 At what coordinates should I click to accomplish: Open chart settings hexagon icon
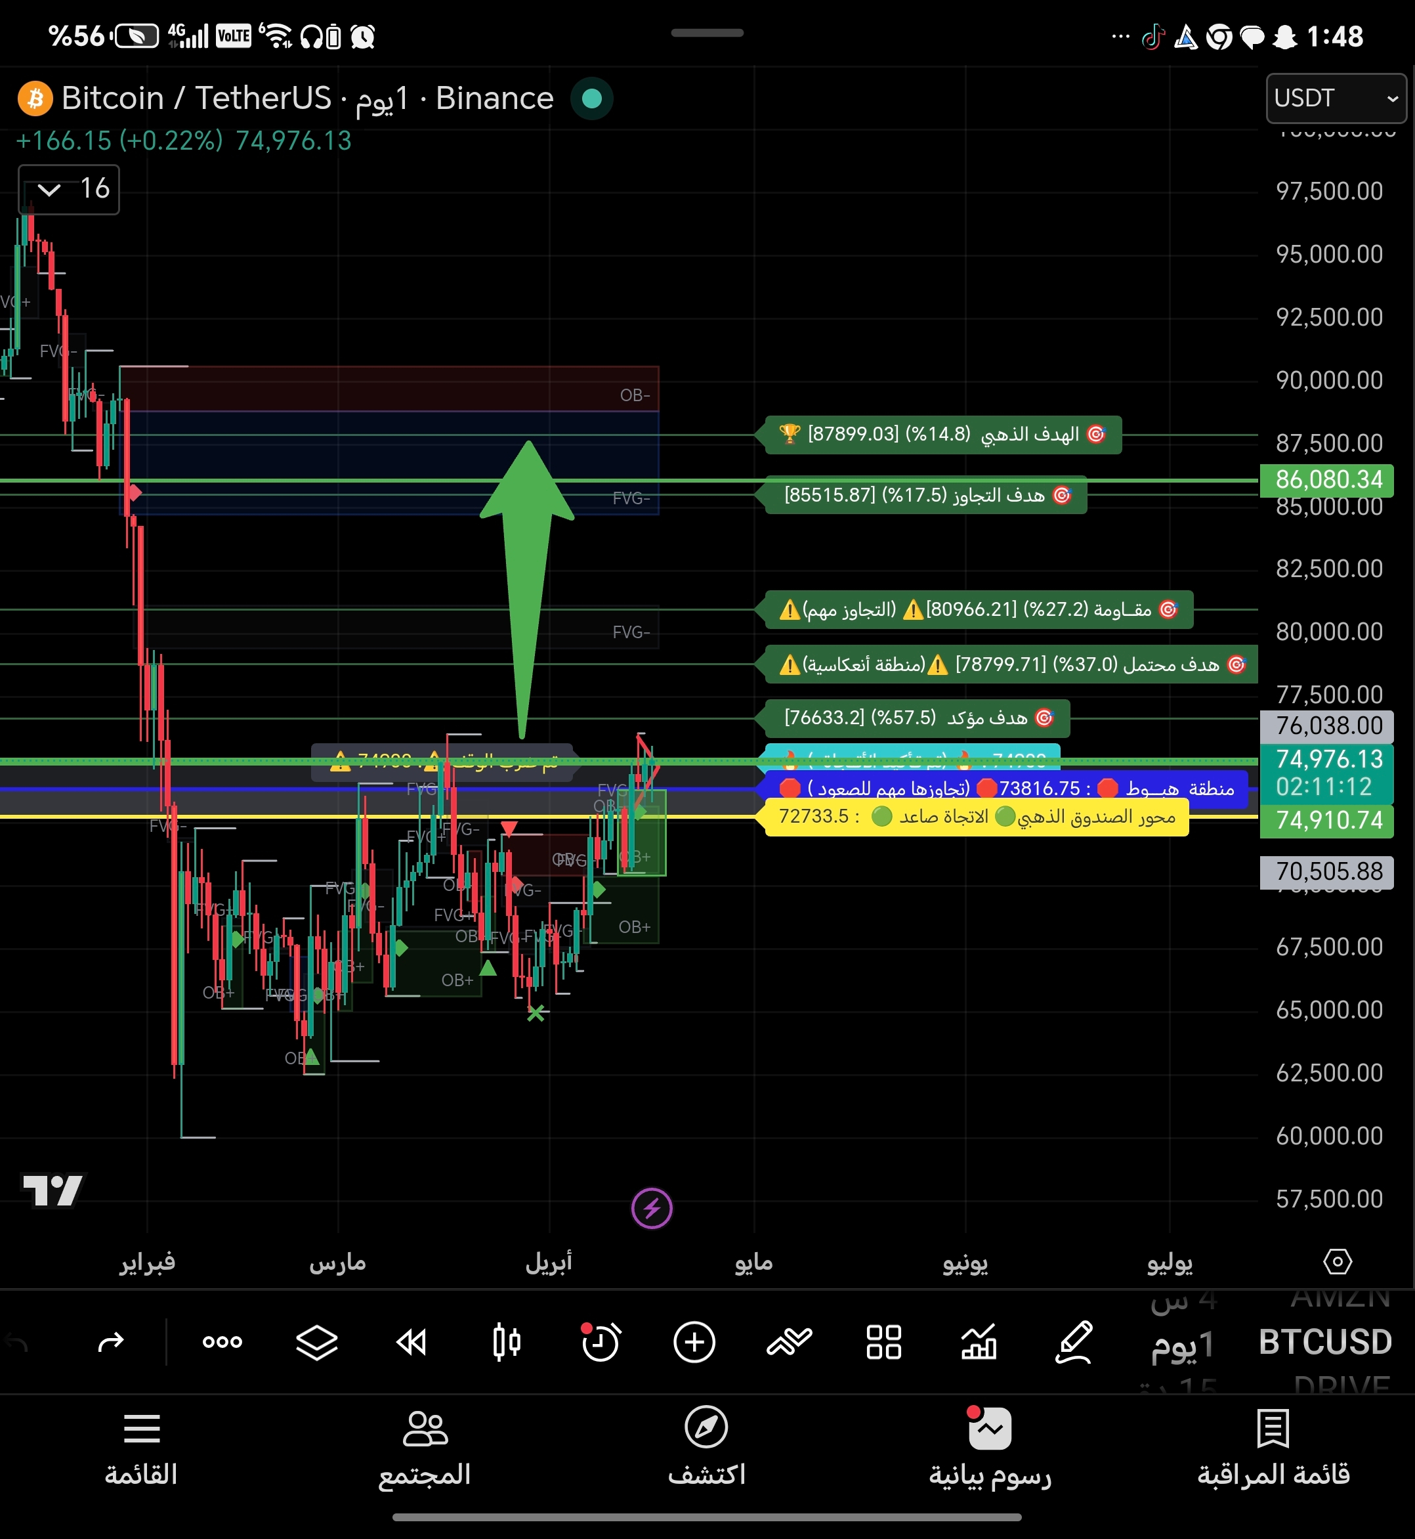pos(1337,1262)
